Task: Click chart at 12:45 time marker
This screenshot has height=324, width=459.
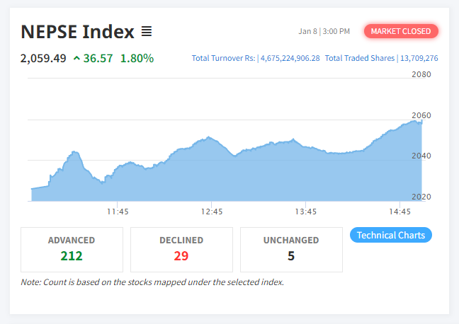Action: 212,211
